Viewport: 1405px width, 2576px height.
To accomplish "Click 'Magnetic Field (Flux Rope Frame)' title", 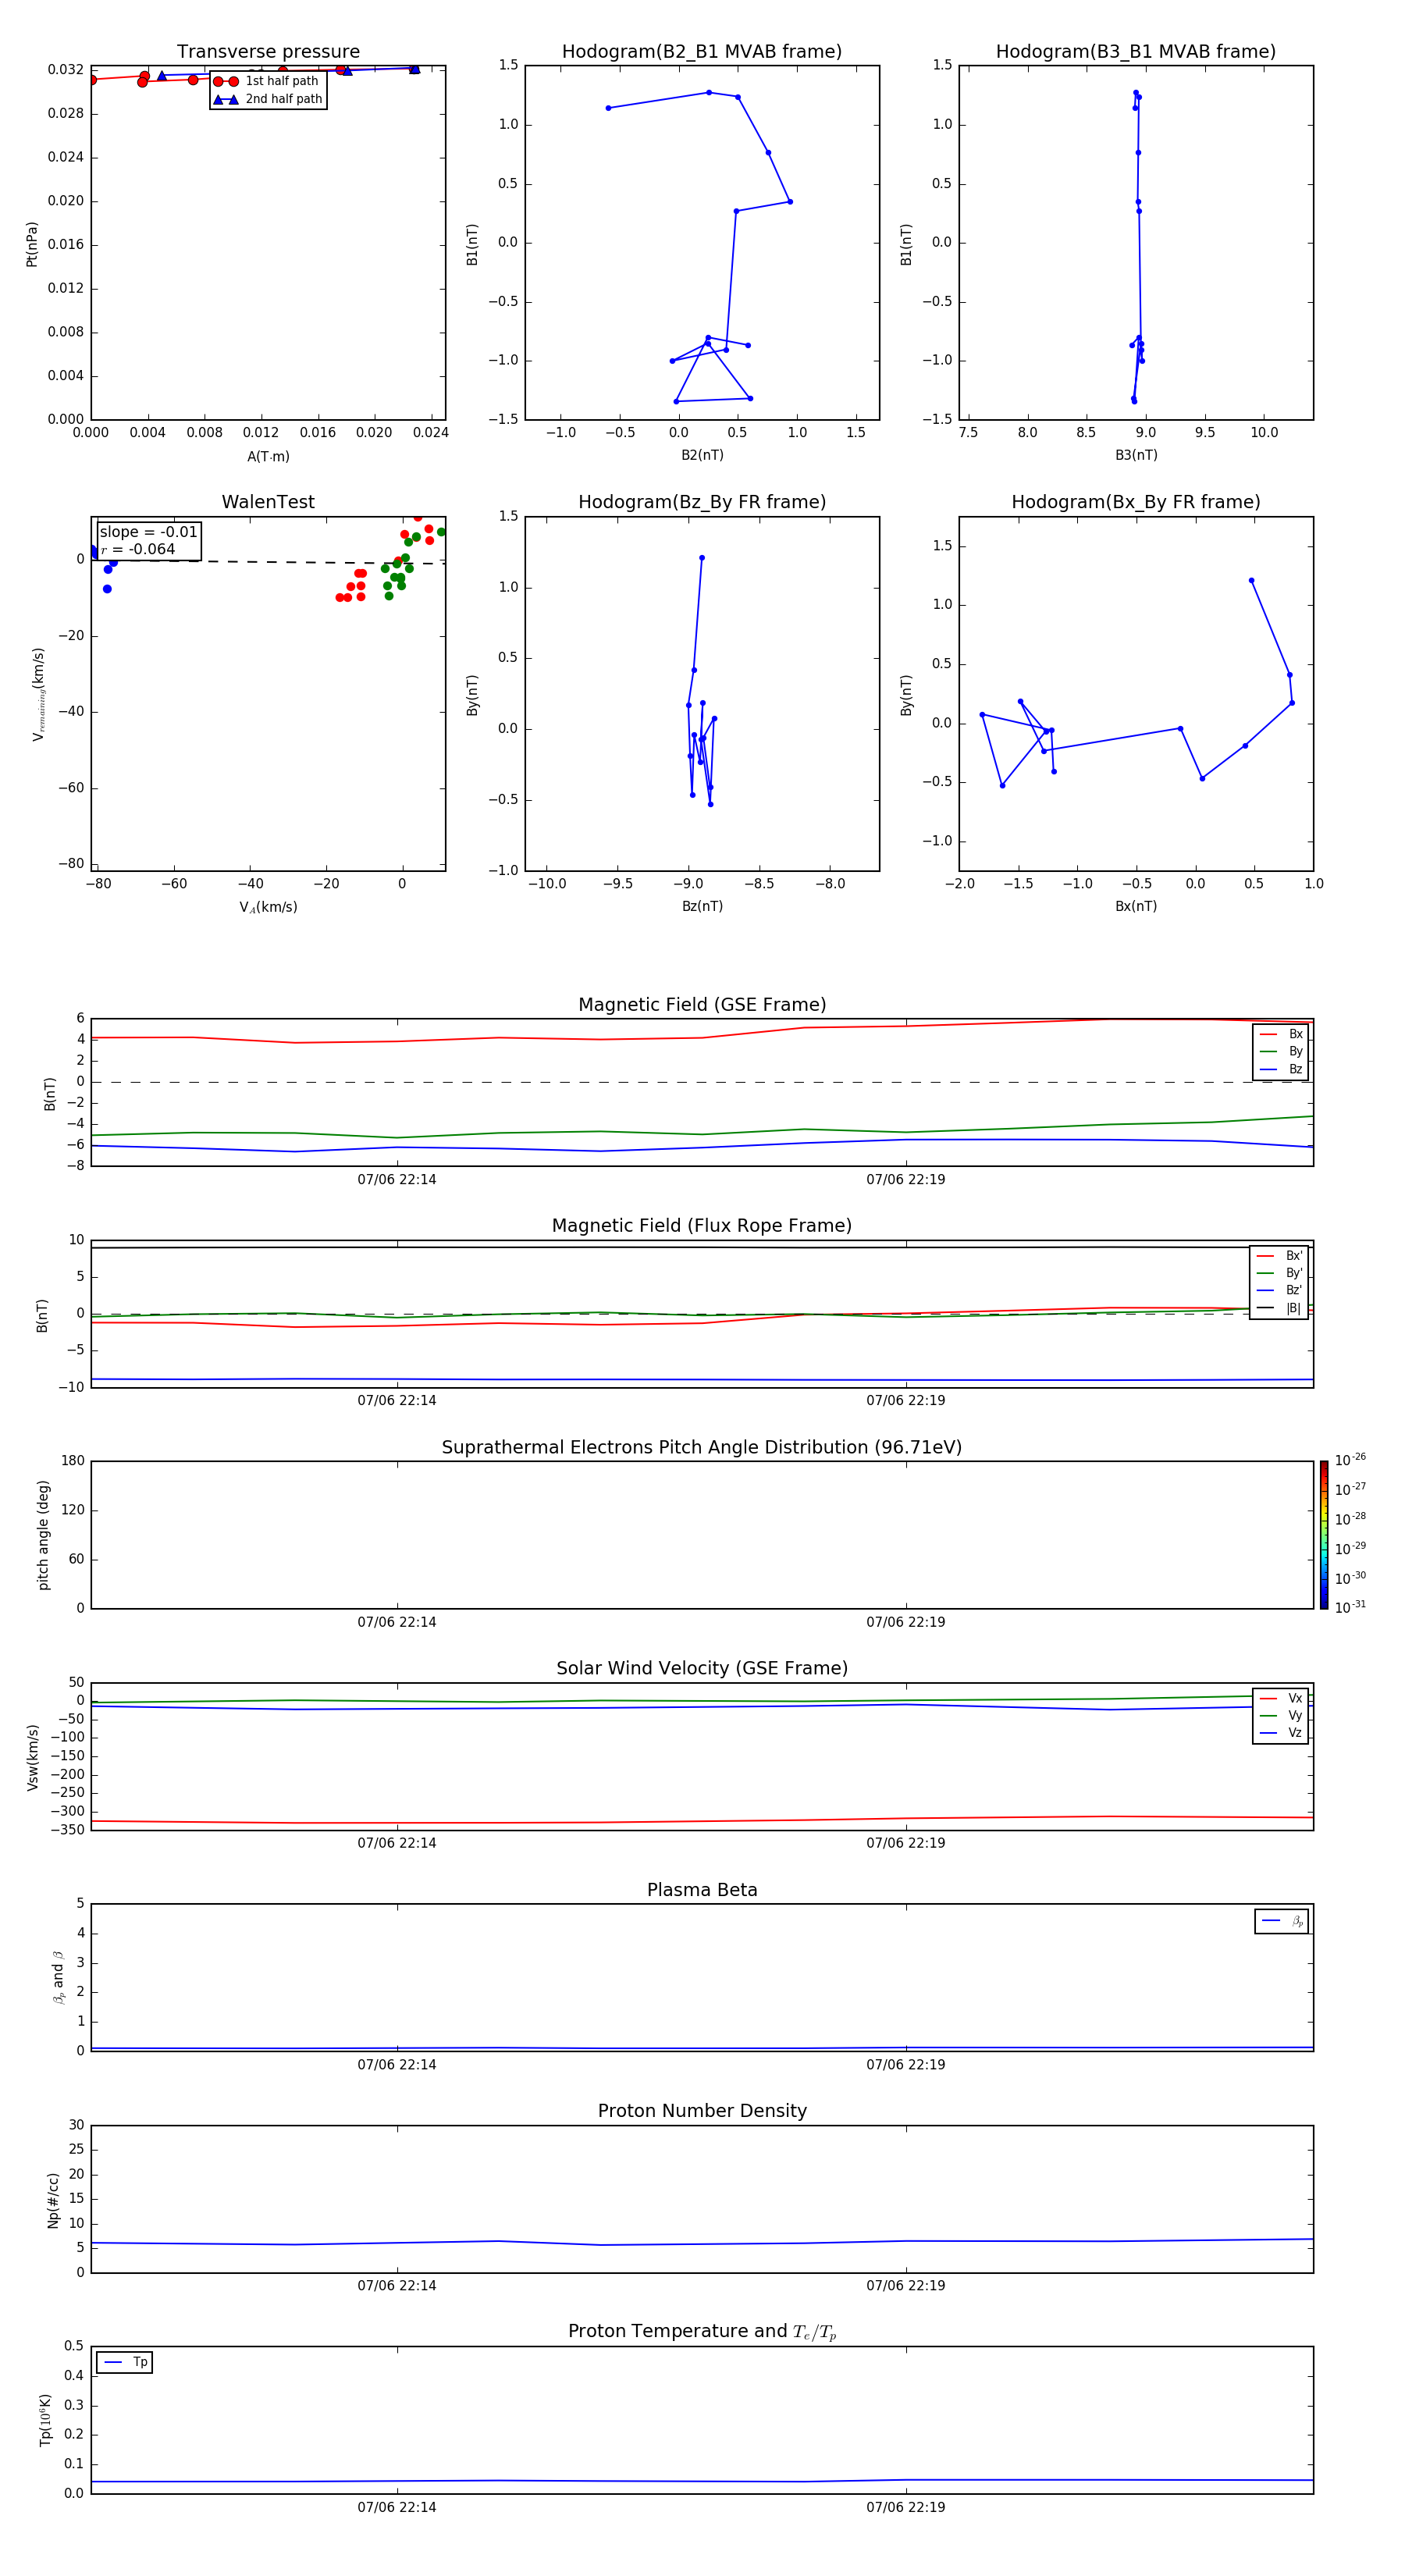I will 702,1226.
